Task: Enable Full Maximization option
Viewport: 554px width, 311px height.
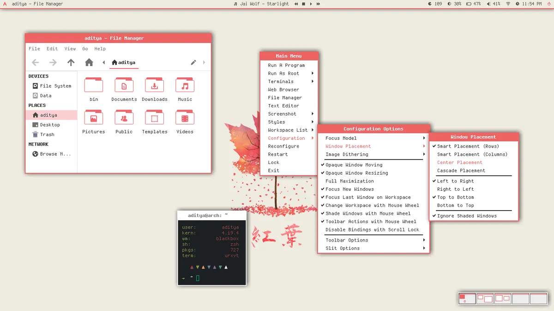Action: click(349, 181)
